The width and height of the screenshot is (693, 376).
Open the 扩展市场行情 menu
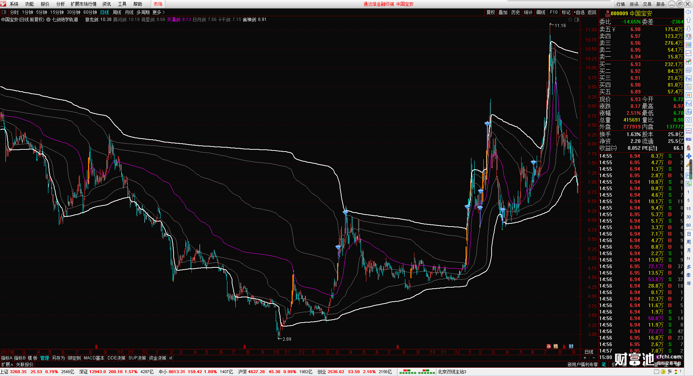click(x=84, y=4)
